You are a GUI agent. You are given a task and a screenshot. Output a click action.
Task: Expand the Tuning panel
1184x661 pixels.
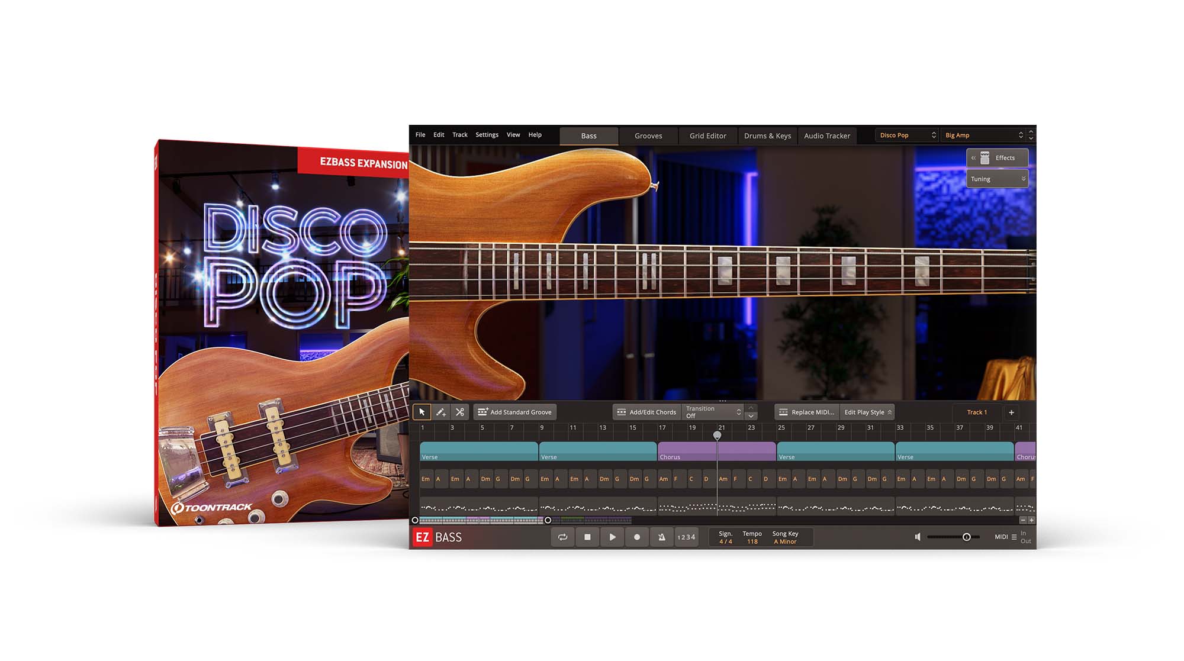click(997, 179)
